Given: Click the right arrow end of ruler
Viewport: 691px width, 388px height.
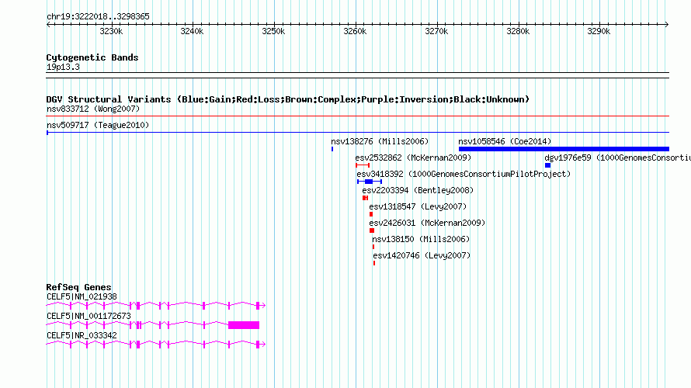Looking at the screenshot, I should [667, 25].
